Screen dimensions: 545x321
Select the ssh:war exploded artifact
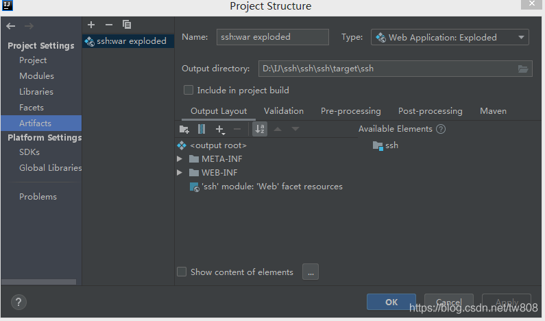(x=128, y=41)
